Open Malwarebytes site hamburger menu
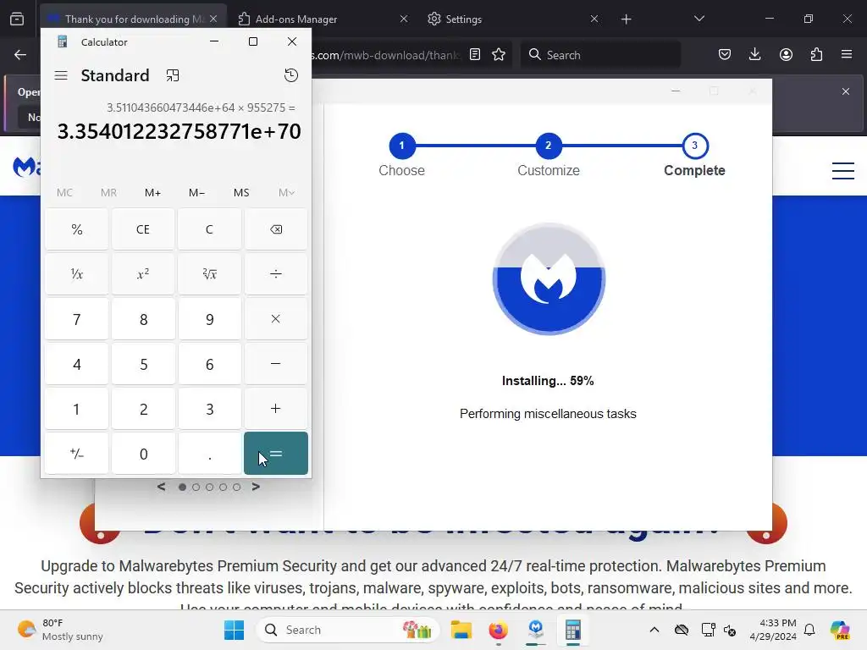This screenshot has height=650, width=867. click(843, 171)
